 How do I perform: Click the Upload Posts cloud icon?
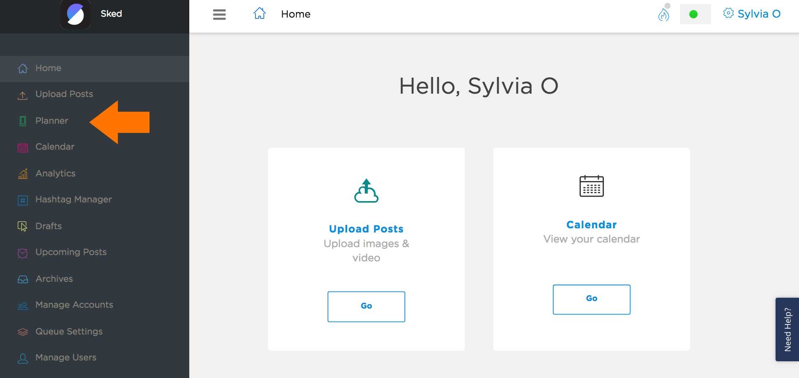[x=22, y=94]
